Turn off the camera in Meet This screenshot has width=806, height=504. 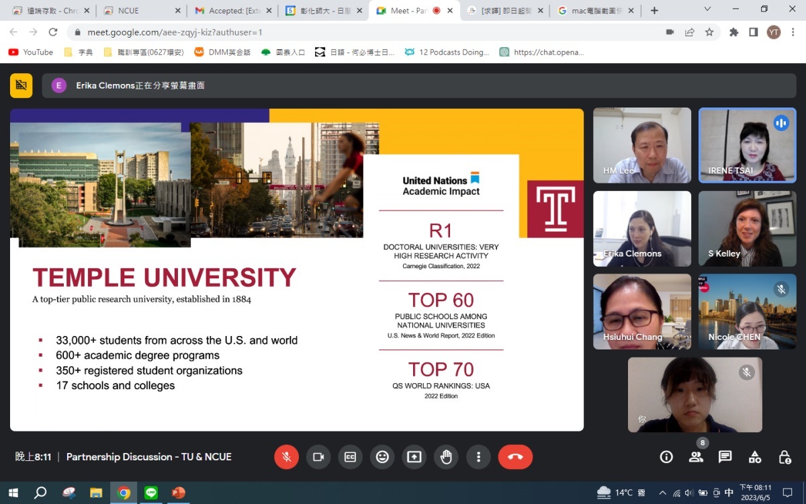[318, 457]
